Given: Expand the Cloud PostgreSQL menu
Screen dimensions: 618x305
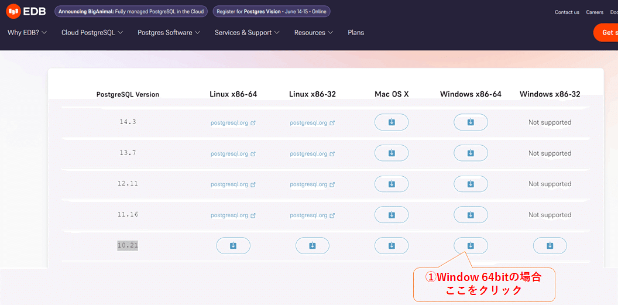Looking at the screenshot, I should 92,33.
